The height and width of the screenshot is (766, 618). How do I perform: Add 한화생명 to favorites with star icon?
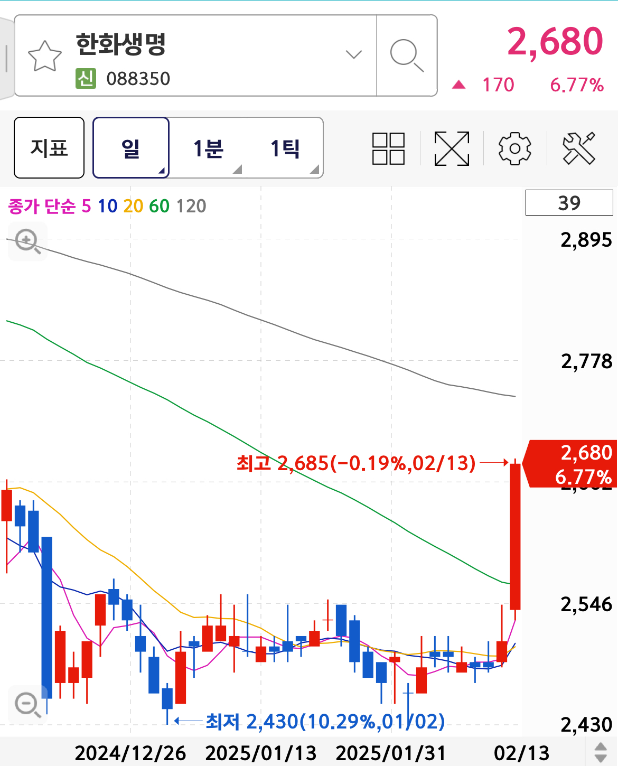click(45, 56)
